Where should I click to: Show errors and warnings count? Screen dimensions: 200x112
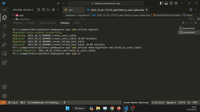tap(12, 102)
